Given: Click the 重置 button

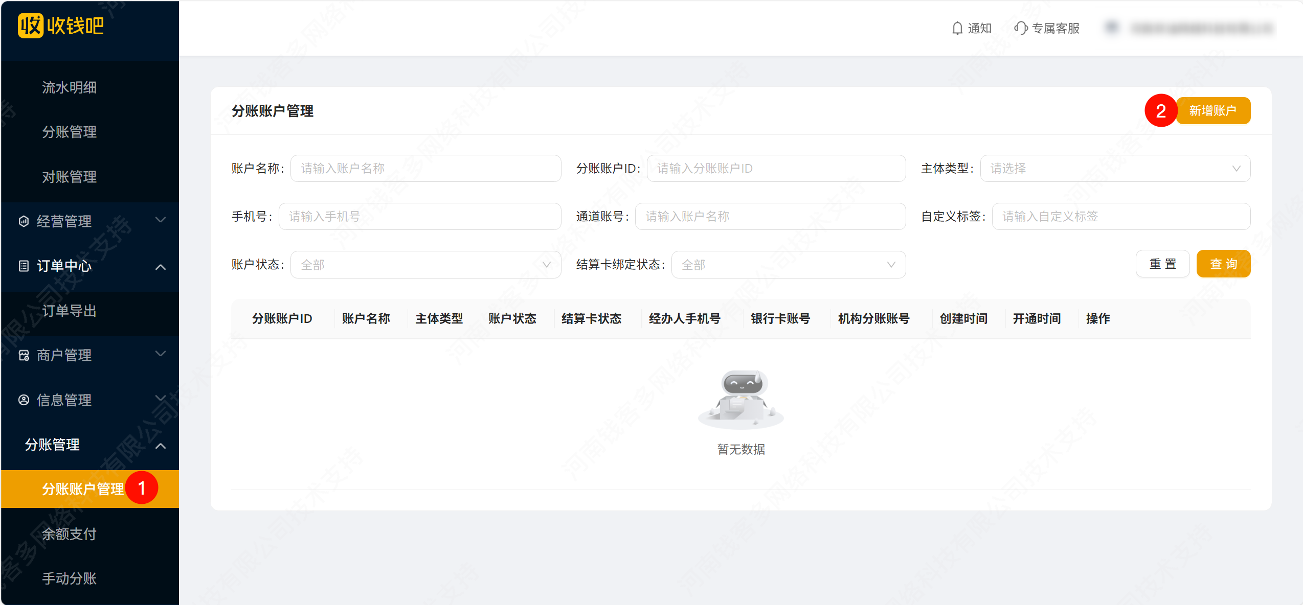Looking at the screenshot, I should 1162,264.
